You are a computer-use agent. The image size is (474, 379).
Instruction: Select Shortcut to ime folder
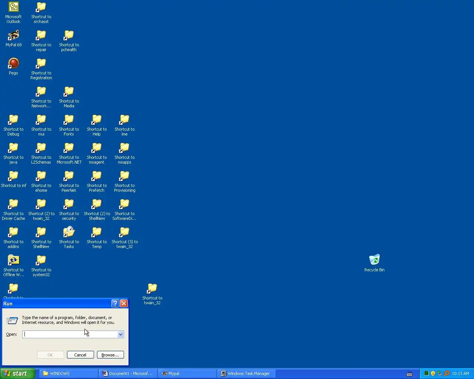pos(124,125)
